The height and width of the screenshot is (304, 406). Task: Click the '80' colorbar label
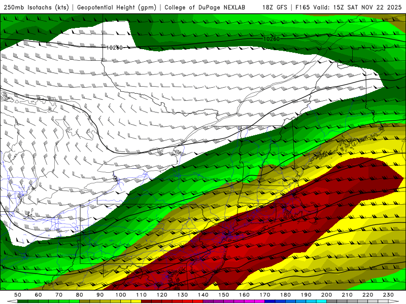click(80, 295)
